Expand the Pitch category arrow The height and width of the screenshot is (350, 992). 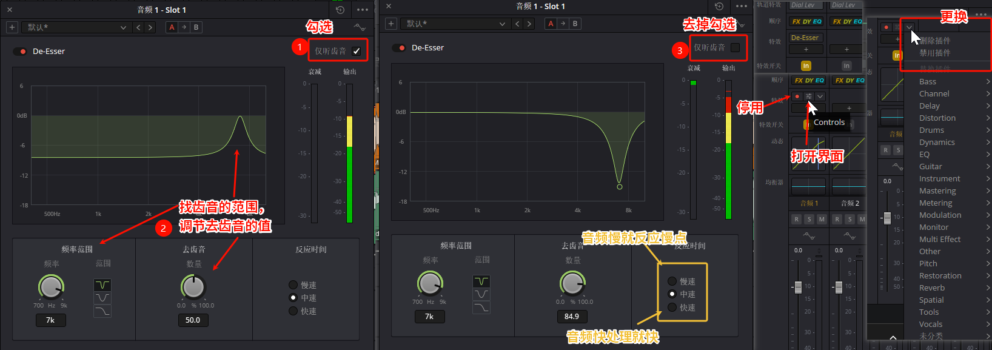tap(988, 263)
